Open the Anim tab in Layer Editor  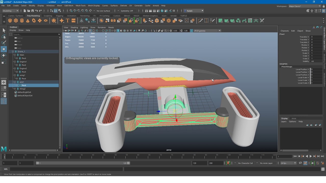pyautogui.click(x=294, y=118)
